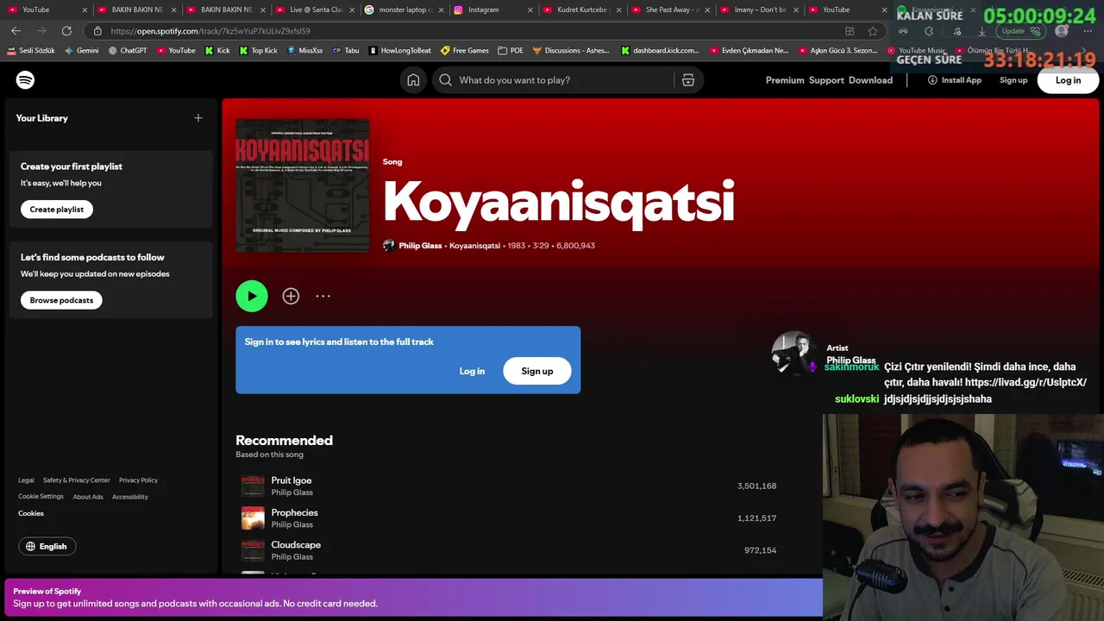Open the Cookie Settings footer link
The height and width of the screenshot is (621, 1104).
coord(41,497)
